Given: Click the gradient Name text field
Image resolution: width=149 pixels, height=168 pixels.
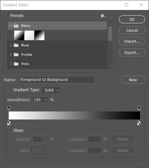Looking at the screenshot, I should coord(57,80).
